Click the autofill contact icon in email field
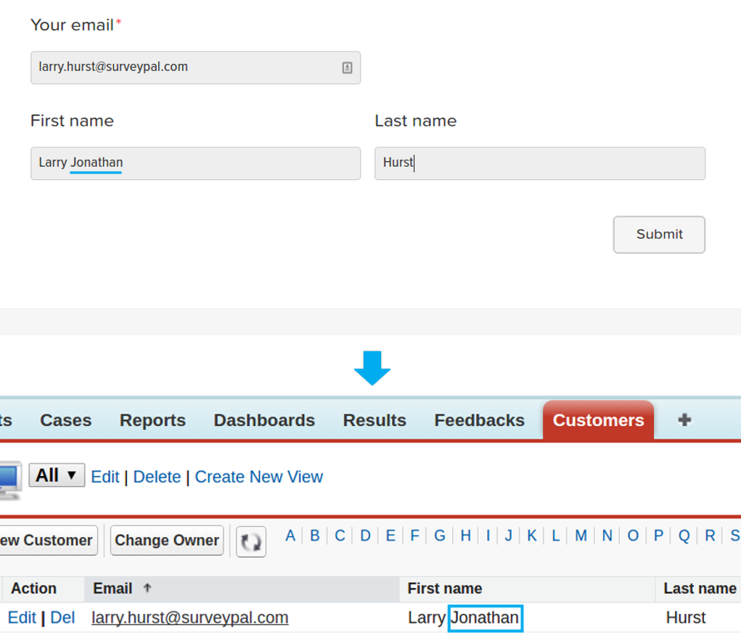741x643 pixels. pos(347,67)
